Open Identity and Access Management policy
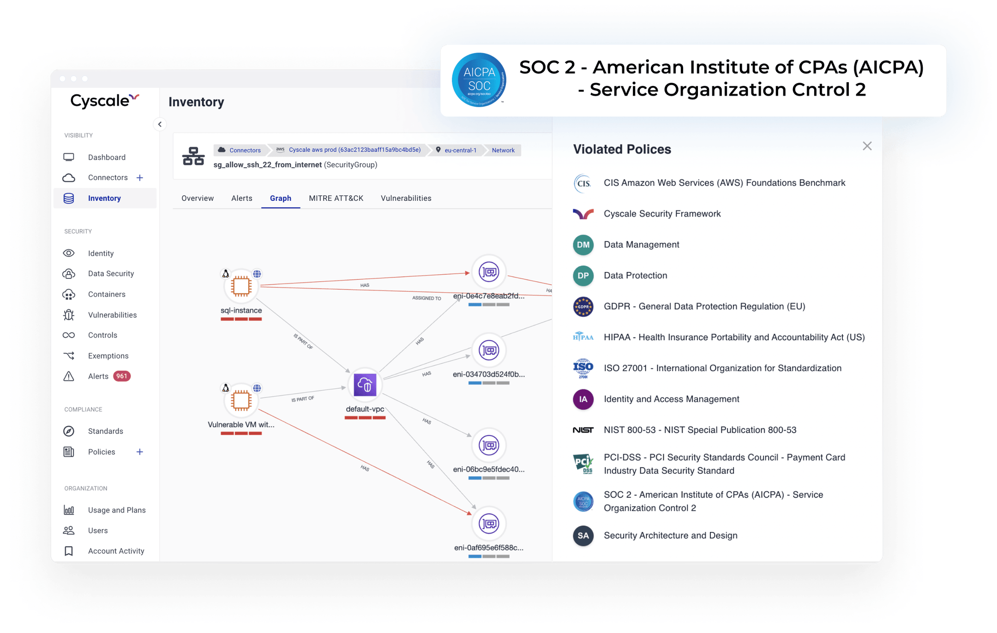997x633 pixels. (x=672, y=399)
